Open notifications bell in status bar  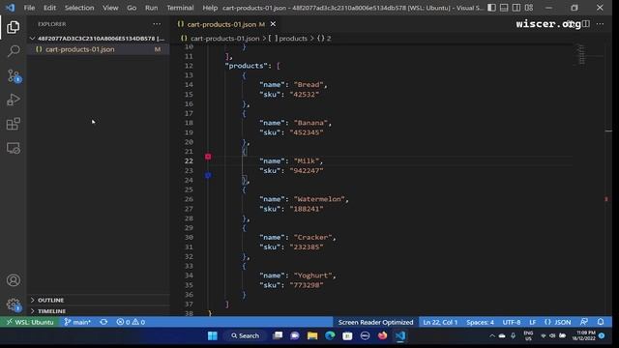coord(601,322)
